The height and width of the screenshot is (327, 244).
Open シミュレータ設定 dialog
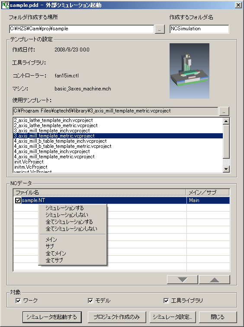tap(173, 317)
